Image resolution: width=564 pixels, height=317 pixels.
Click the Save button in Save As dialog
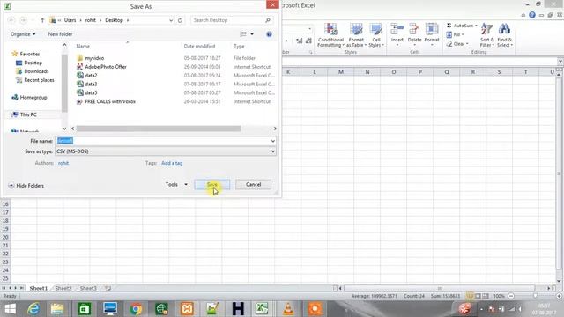(x=211, y=184)
